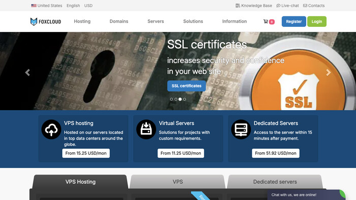Open the United States country selector

pyautogui.click(x=47, y=6)
